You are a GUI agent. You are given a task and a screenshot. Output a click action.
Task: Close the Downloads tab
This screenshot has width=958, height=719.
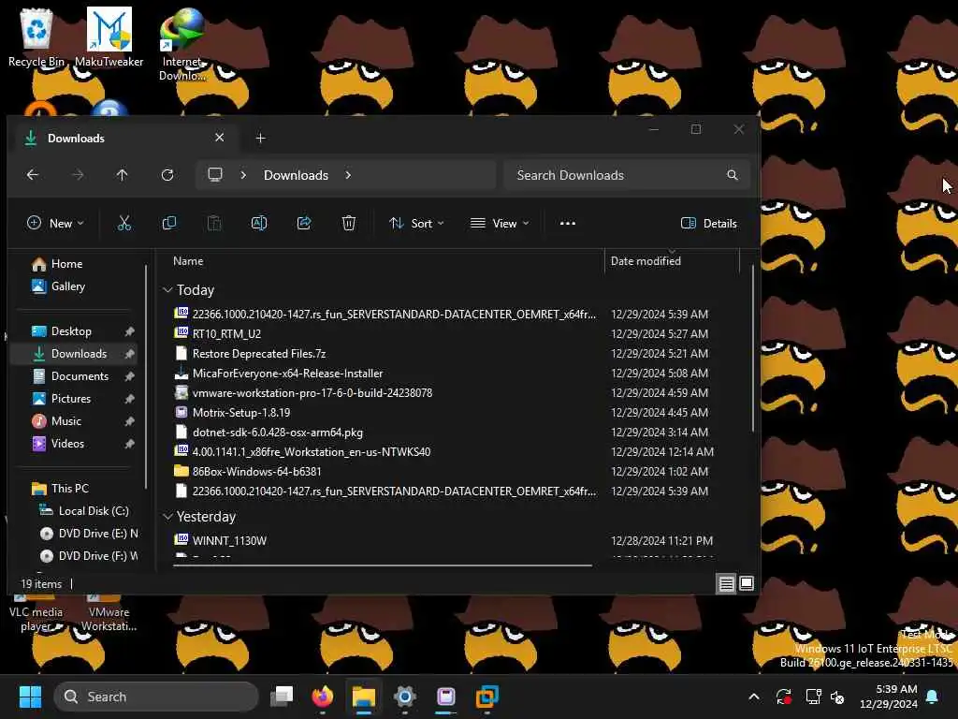[x=219, y=138]
